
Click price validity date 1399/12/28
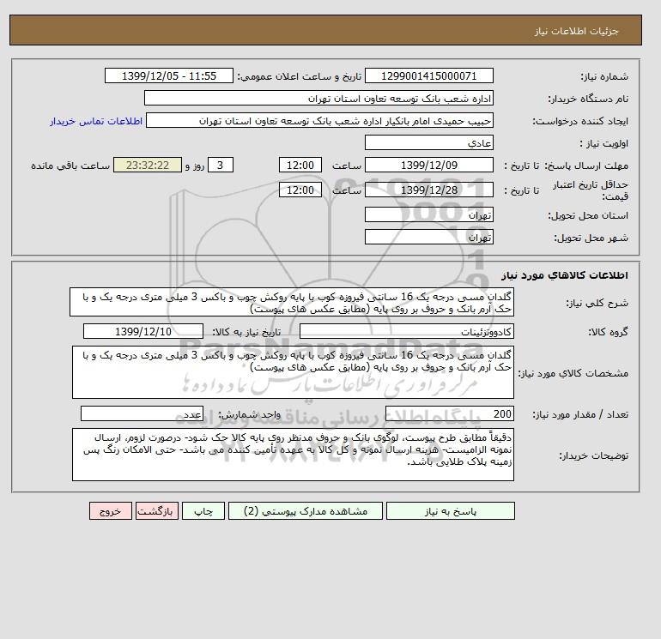428,190
